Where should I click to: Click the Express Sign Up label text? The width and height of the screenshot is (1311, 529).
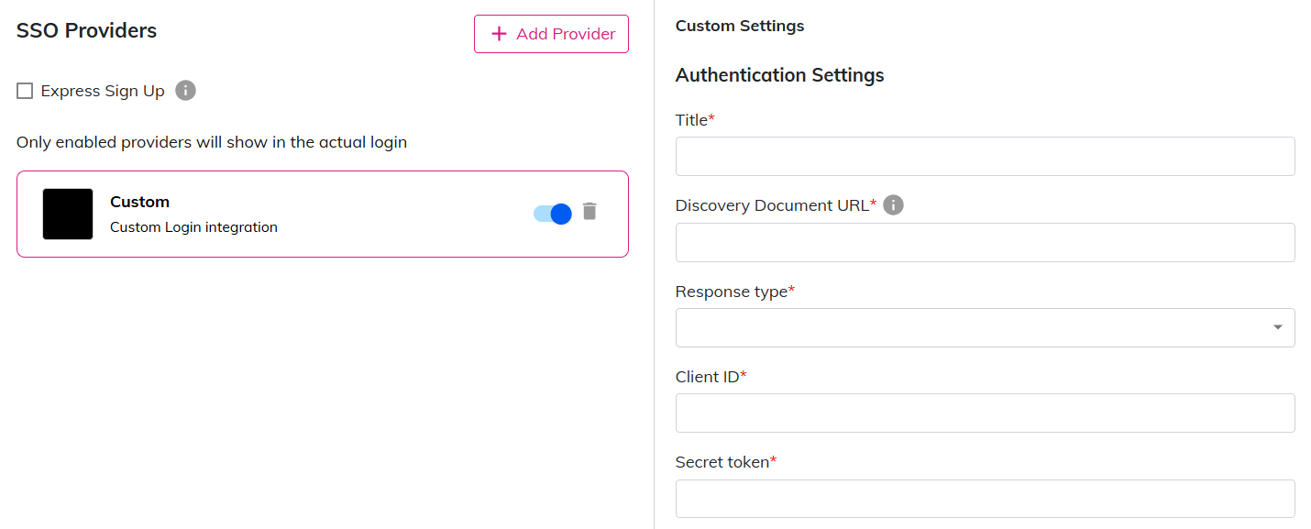[103, 91]
